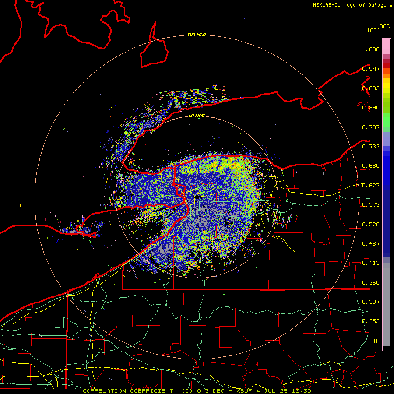Click the 0.627 color scale value

371,186
